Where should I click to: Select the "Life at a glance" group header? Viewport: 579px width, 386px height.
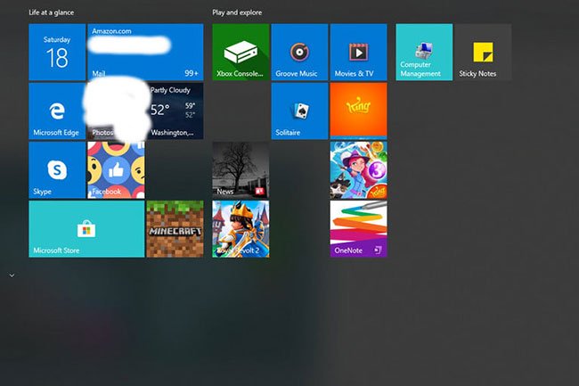[x=52, y=12]
